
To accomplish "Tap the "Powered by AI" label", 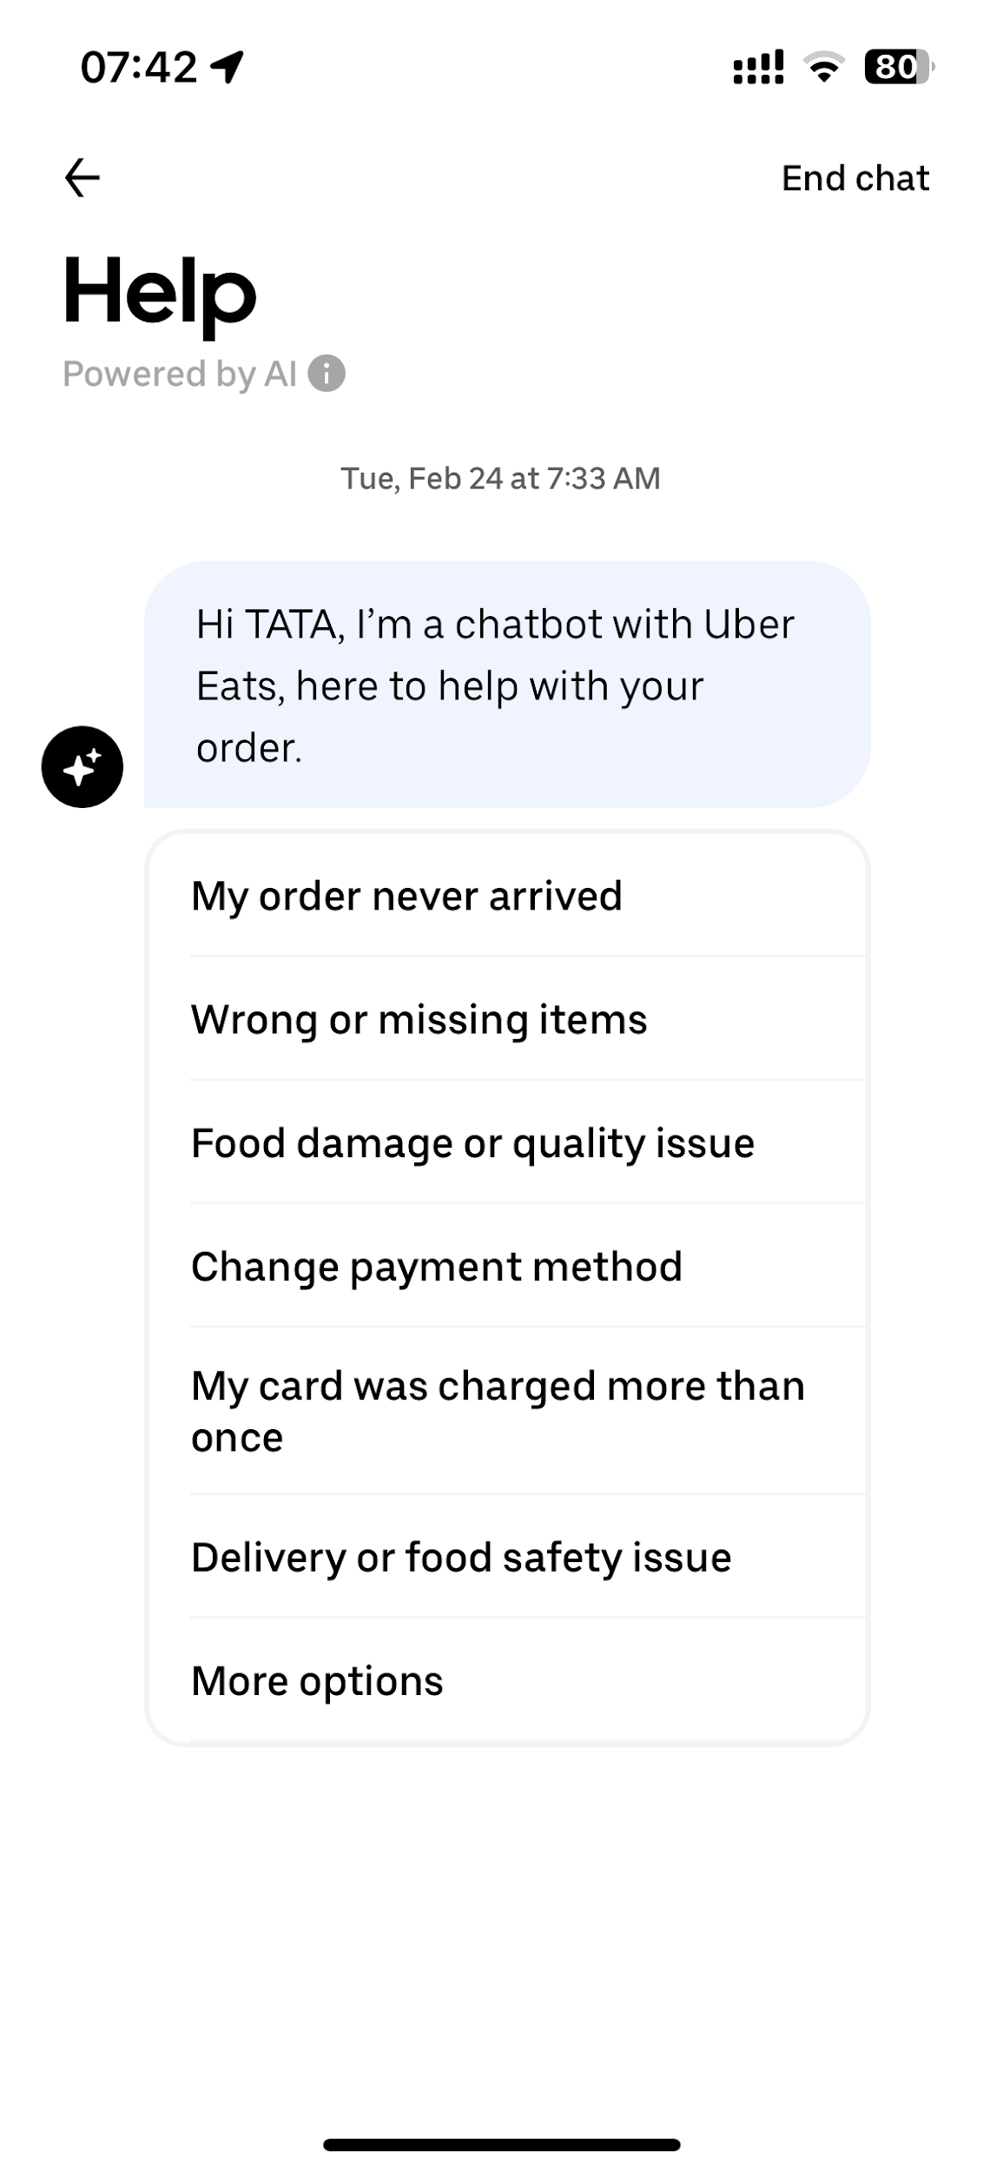I will [180, 374].
